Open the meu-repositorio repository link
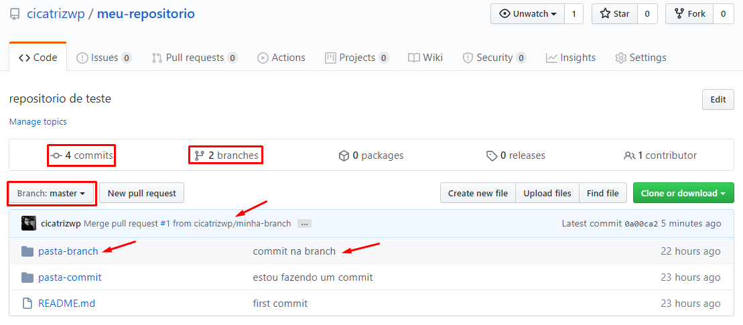 tap(146, 14)
